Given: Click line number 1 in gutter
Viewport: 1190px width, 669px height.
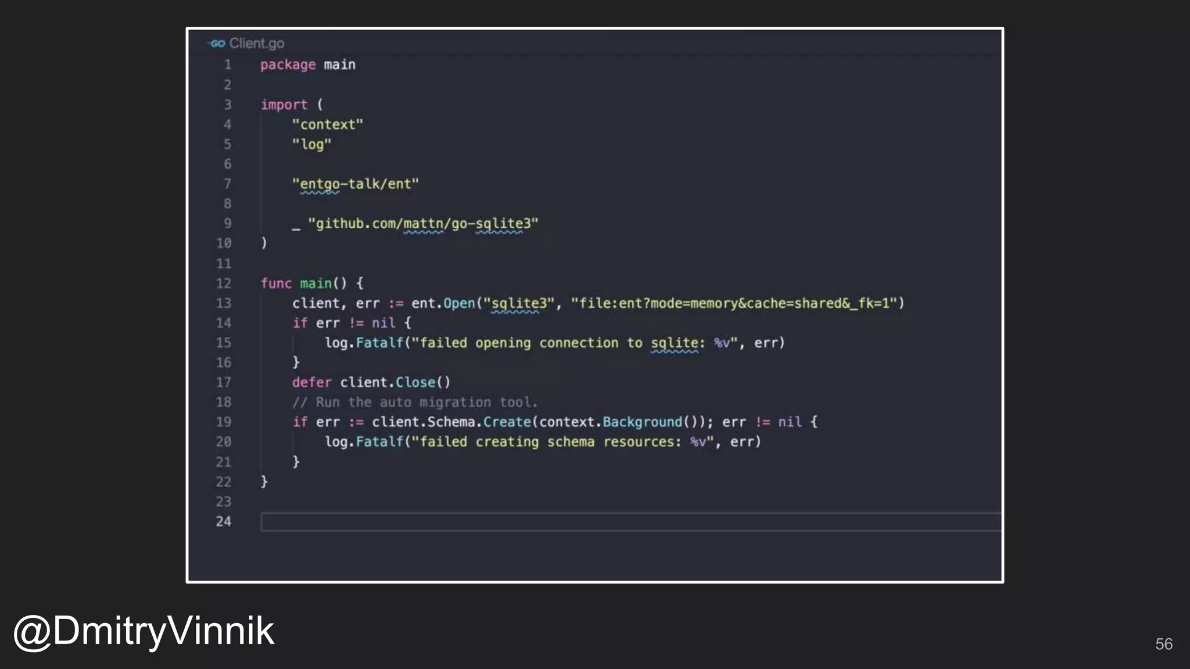Looking at the screenshot, I should (228, 65).
